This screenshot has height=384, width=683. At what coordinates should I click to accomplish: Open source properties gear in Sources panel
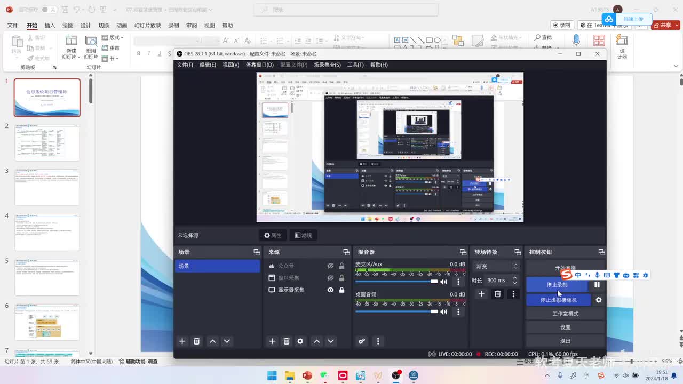(x=300, y=341)
